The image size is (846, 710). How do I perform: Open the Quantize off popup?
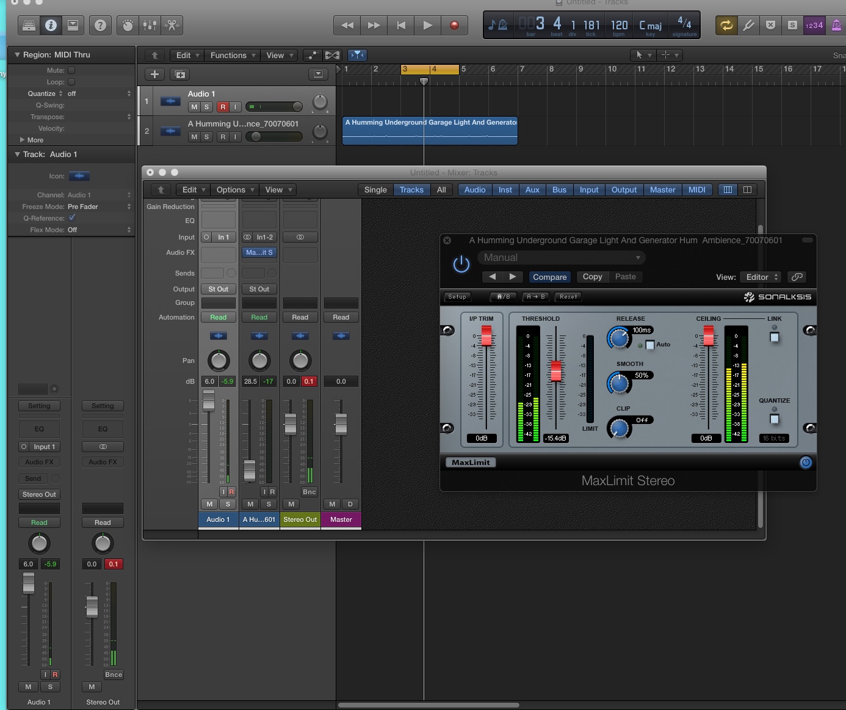(x=99, y=93)
